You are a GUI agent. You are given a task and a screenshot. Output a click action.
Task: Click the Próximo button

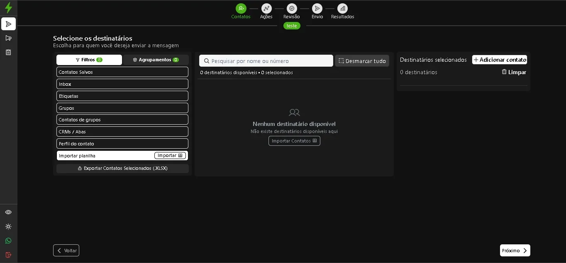tap(515, 251)
